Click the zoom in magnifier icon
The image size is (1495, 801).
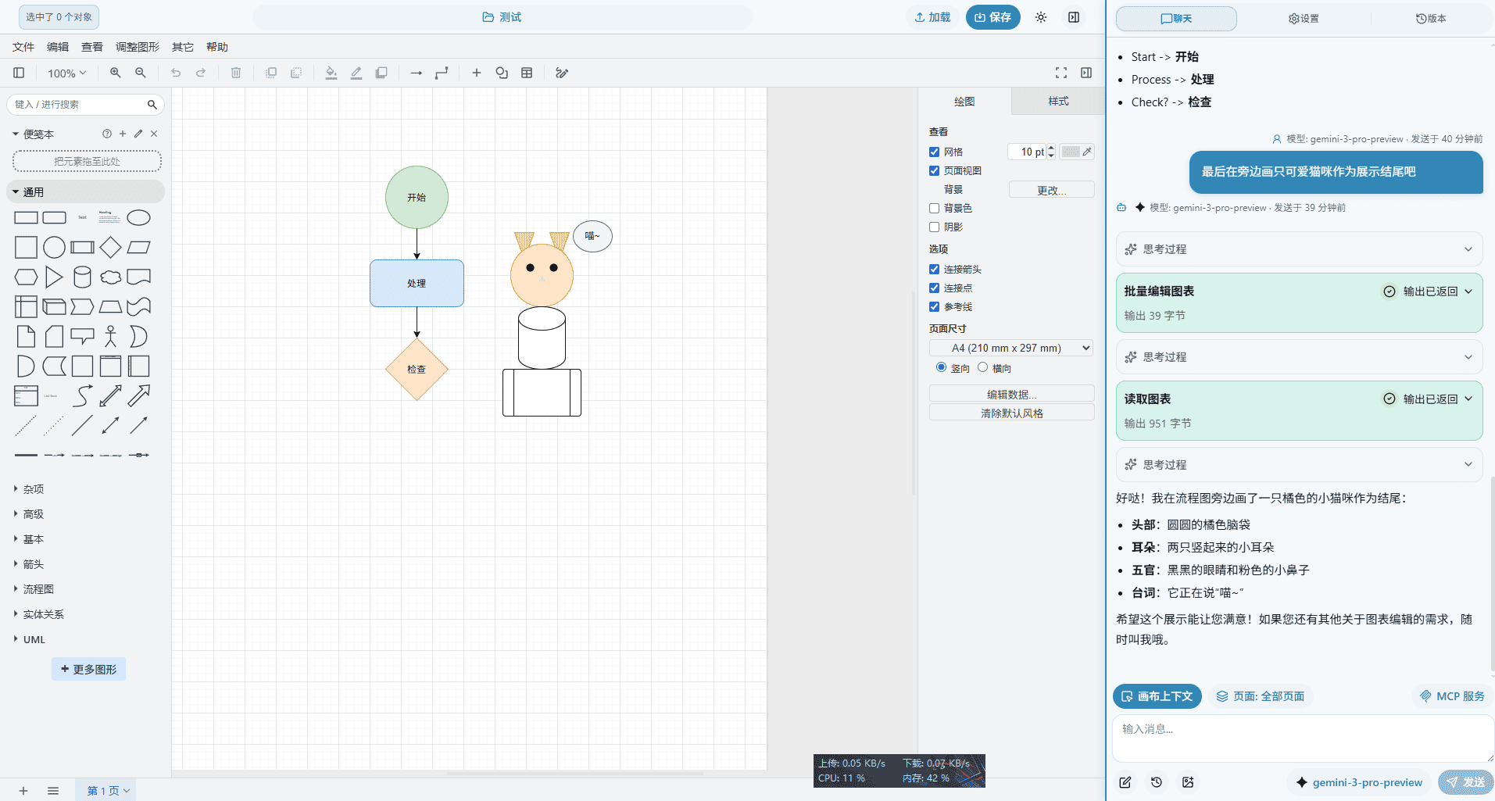[115, 73]
